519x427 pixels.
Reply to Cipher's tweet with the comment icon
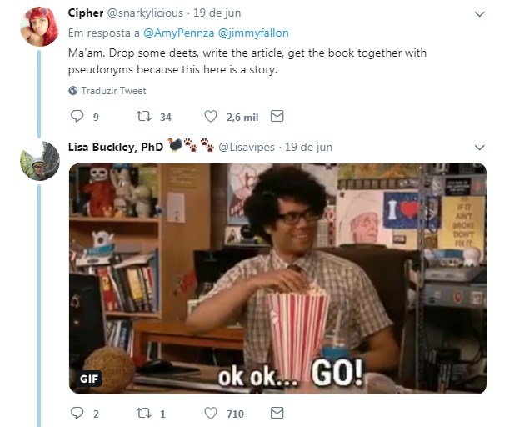[x=77, y=116]
